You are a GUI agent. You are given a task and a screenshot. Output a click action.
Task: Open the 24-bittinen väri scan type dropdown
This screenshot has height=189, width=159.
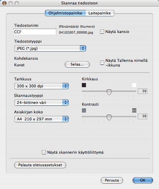tap(41, 102)
